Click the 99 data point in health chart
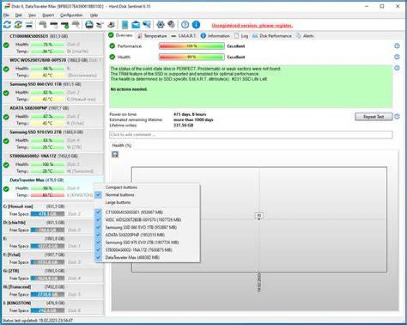The image size is (407, 325). pos(259,216)
